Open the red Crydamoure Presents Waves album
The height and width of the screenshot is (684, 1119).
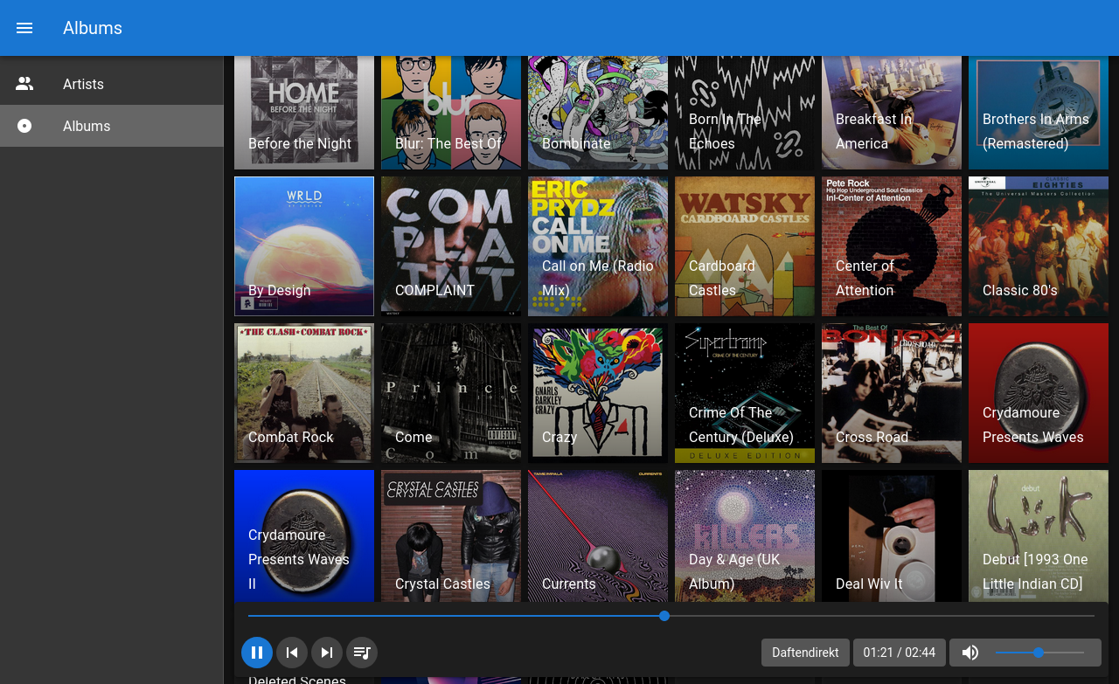pyautogui.click(x=1039, y=393)
